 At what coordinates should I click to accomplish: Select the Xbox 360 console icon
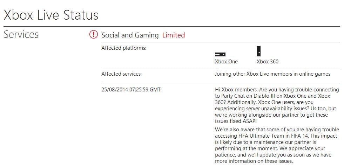259,51
